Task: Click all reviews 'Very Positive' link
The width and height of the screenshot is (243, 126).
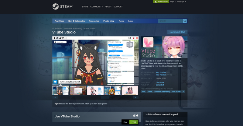Action: [x=161, y=75]
